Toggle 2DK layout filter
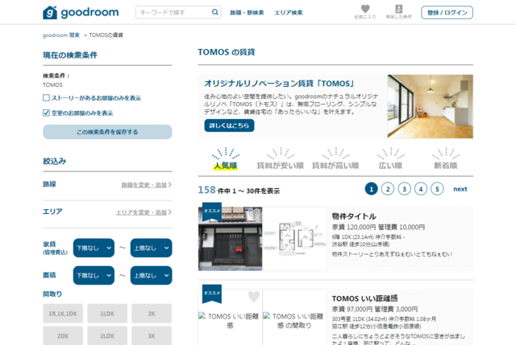The width and height of the screenshot is (516, 345). point(63,335)
